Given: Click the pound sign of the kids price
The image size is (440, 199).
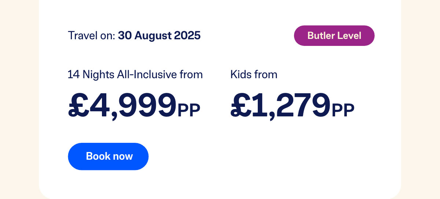Looking at the screenshot, I should tap(240, 105).
